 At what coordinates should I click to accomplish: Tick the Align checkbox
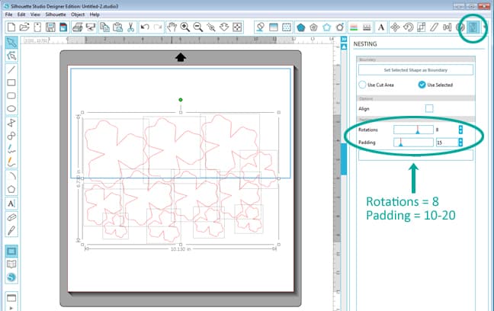point(429,108)
